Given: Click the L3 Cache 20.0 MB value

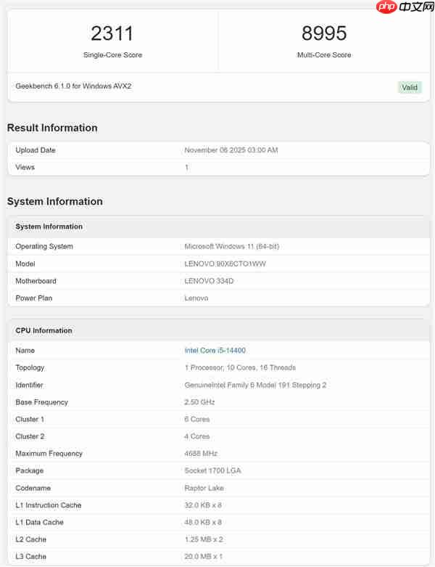Looking at the screenshot, I should click(204, 557).
